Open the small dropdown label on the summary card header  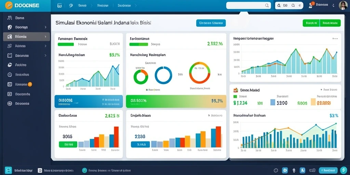pos(328,90)
